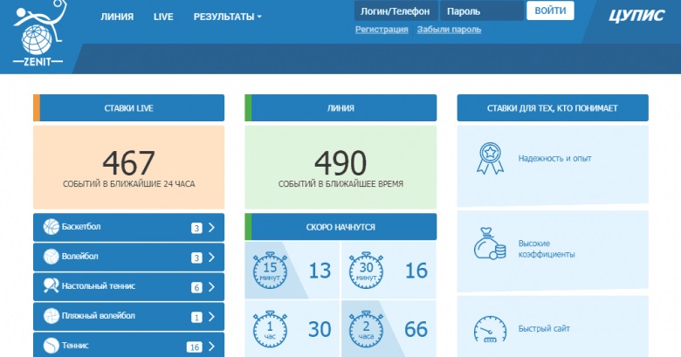The width and height of the screenshot is (681, 357).
Task: Expand the Настольный теннис row arrow
Action: pyautogui.click(x=211, y=287)
